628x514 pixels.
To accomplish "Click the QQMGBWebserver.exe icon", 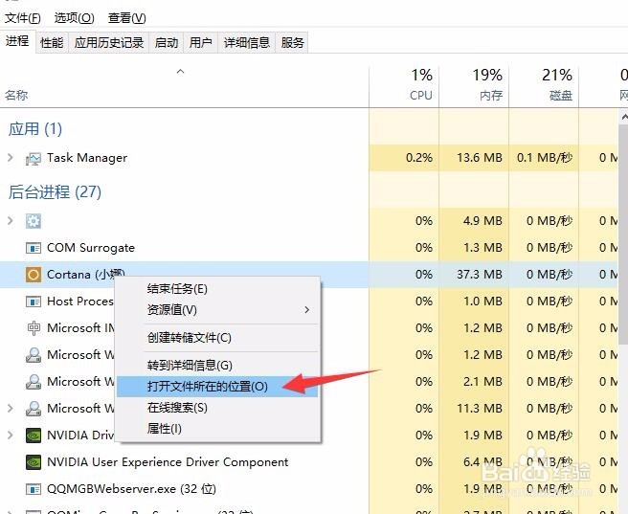I will (x=34, y=489).
